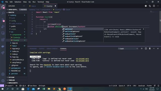
Task: Click the keywords link in terminal
Action: click(47, 65)
